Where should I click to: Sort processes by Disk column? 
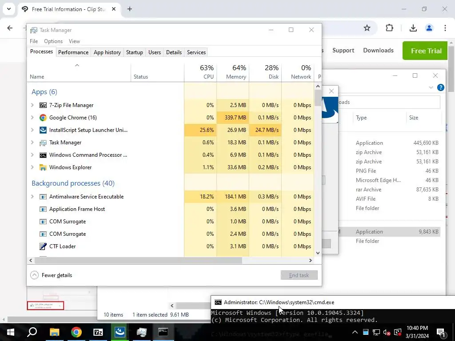[266, 72]
